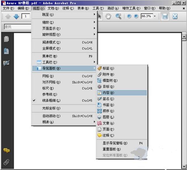Toggle 标尺(R) rulers
This screenshot has width=187, height=170.
64,88
